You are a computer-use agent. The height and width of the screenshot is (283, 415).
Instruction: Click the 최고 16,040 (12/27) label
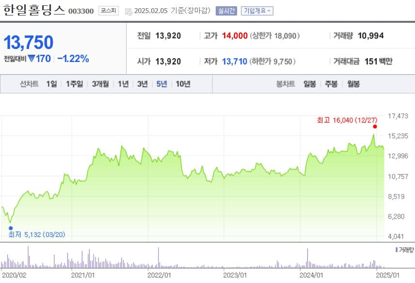(x=347, y=120)
